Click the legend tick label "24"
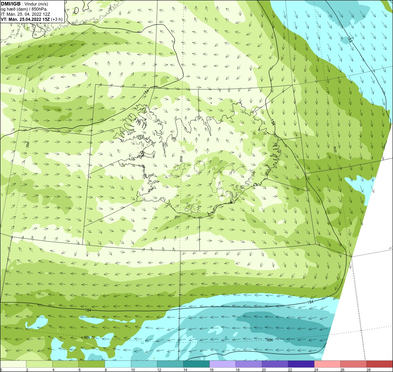The image size is (393, 372). (x=316, y=370)
